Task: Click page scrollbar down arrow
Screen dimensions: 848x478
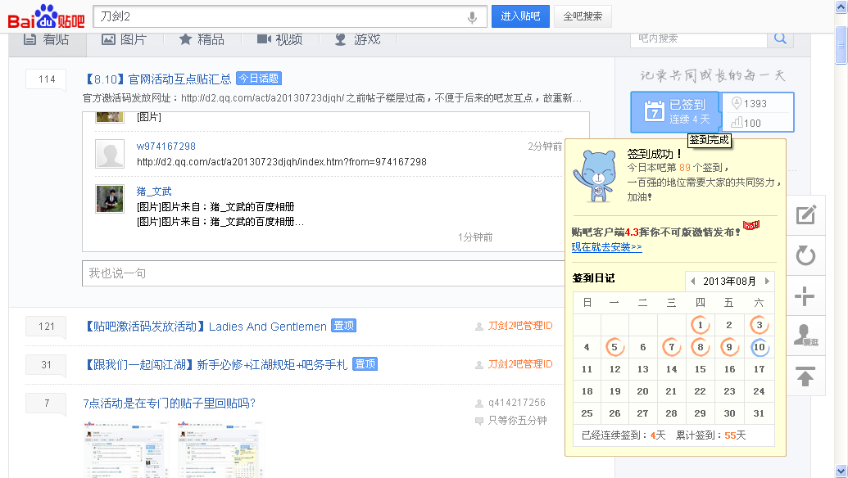Action: coord(841,471)
